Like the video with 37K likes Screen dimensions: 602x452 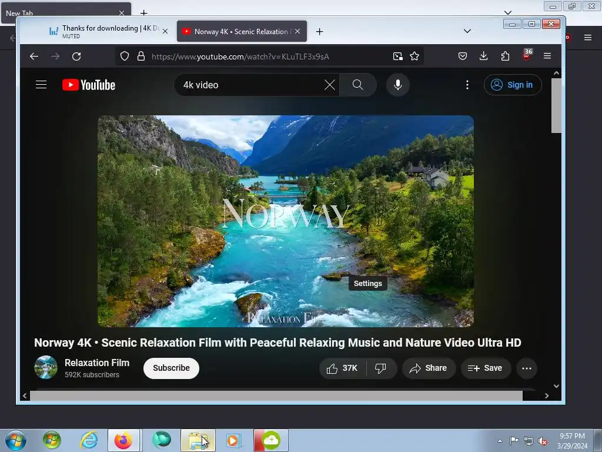pos(342,368)
